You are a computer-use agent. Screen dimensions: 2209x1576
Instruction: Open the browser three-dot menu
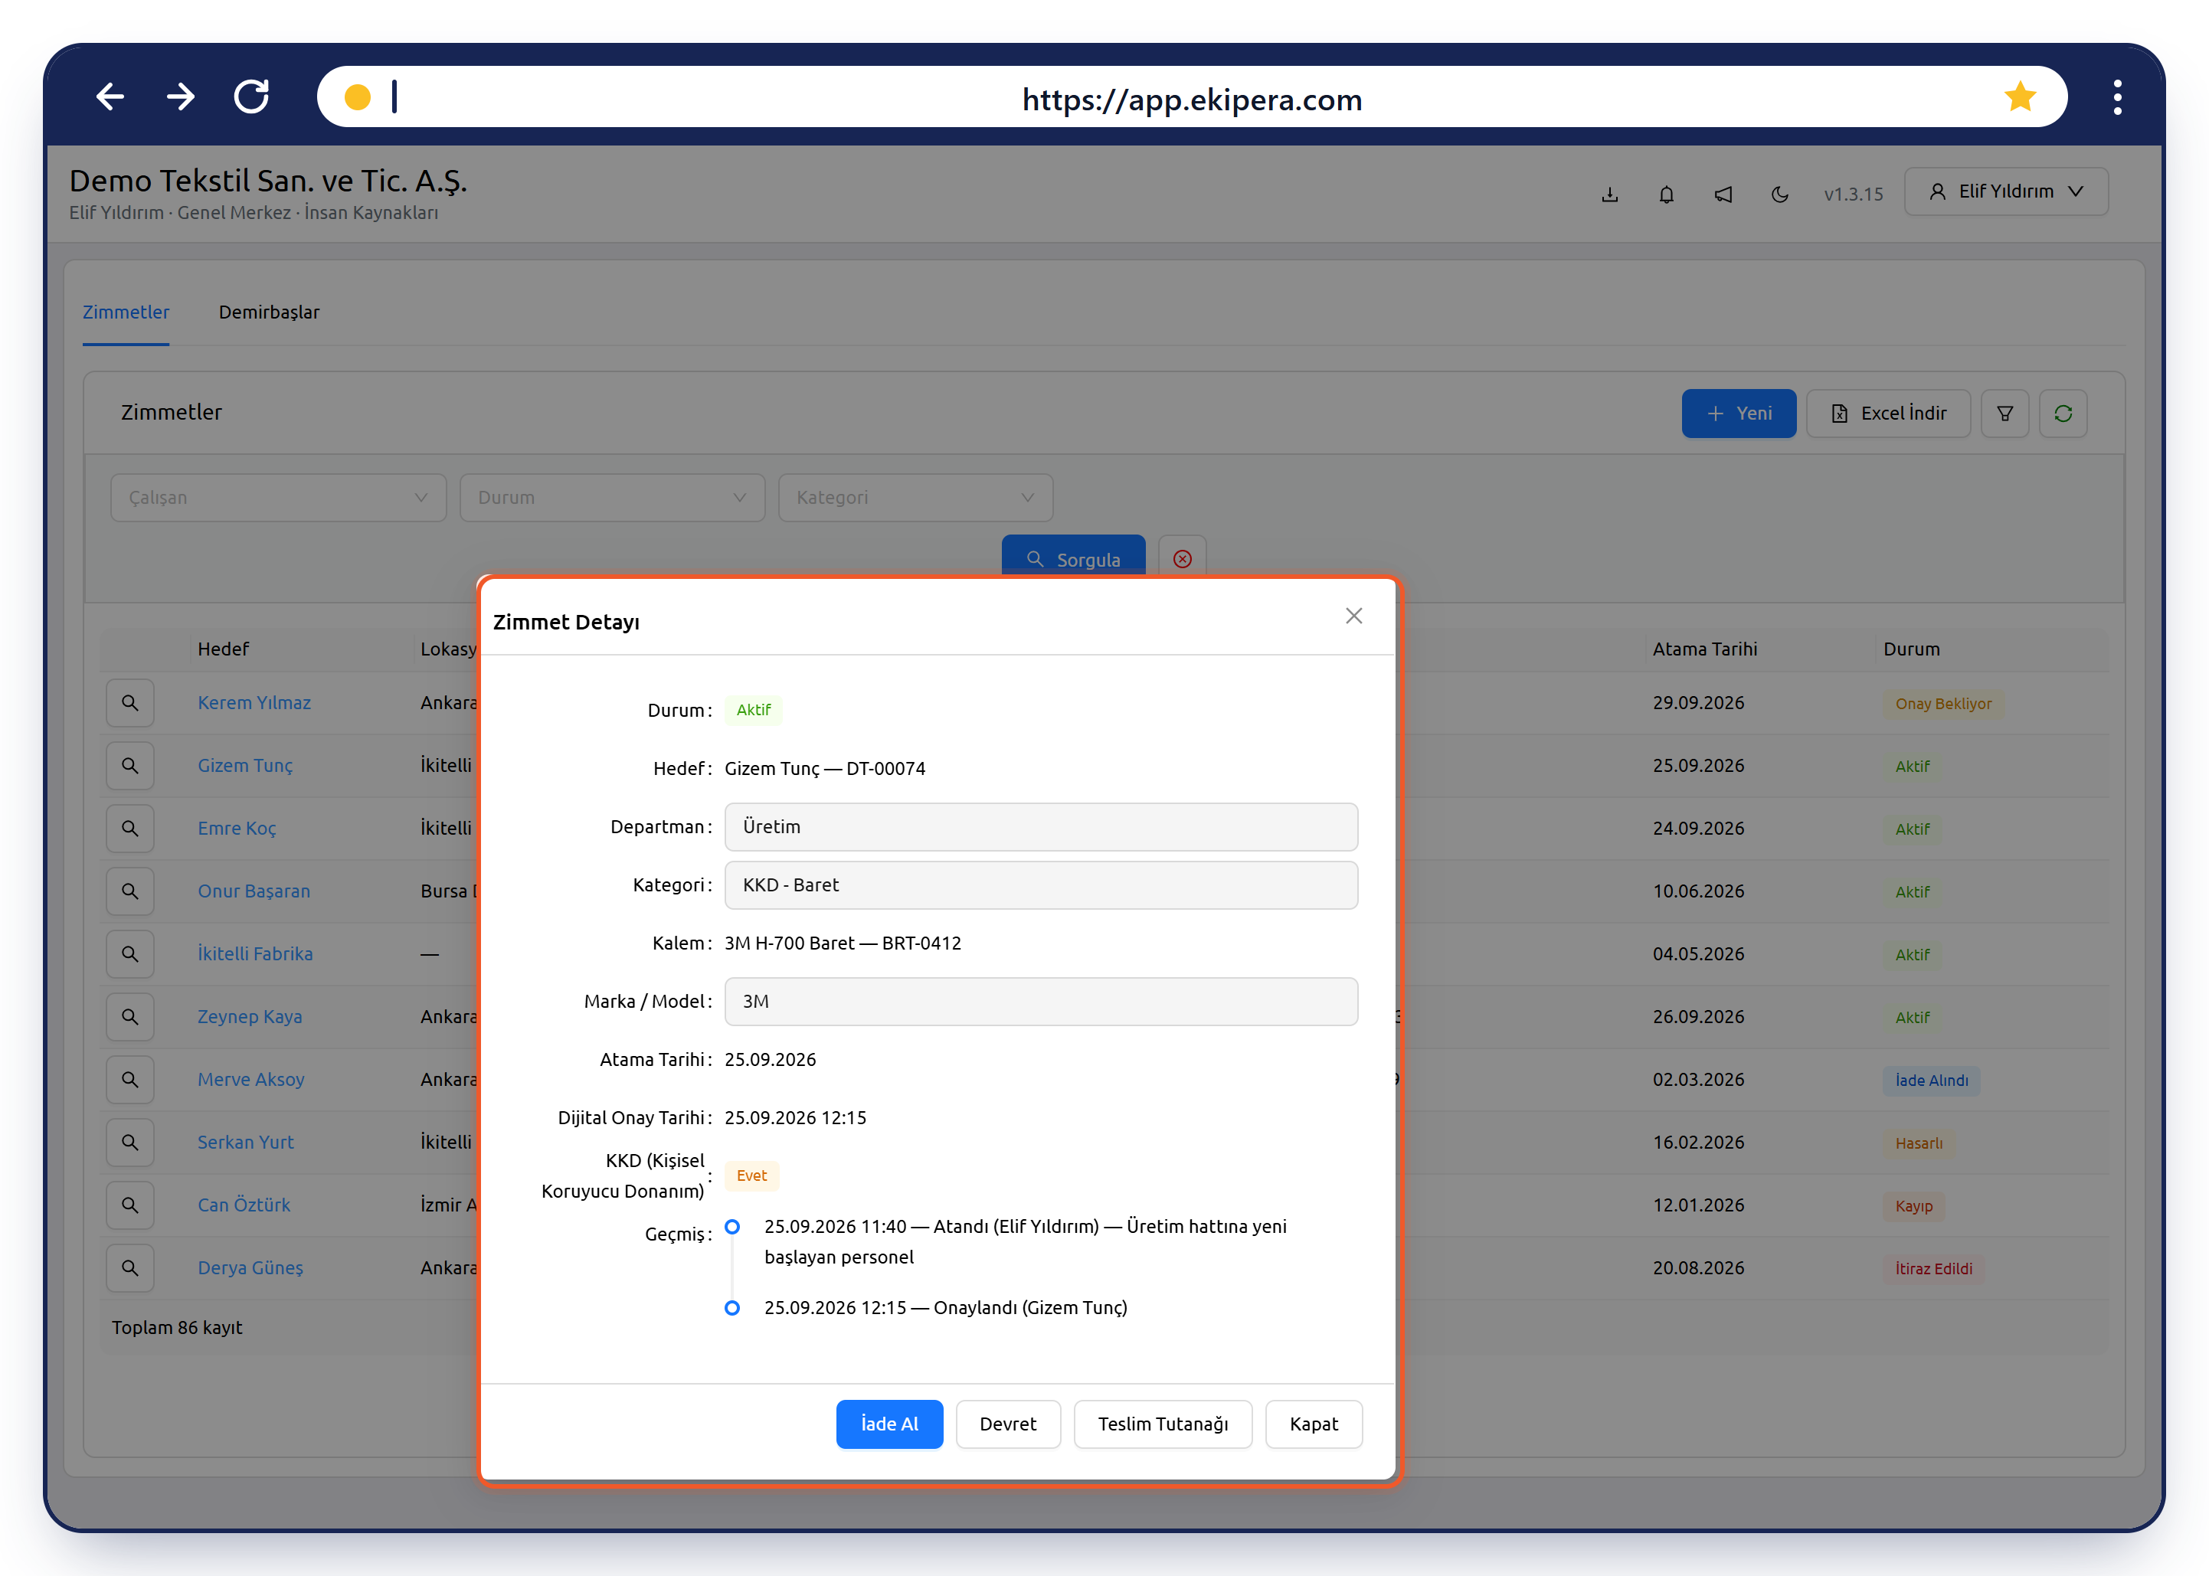pos(2117,97)
